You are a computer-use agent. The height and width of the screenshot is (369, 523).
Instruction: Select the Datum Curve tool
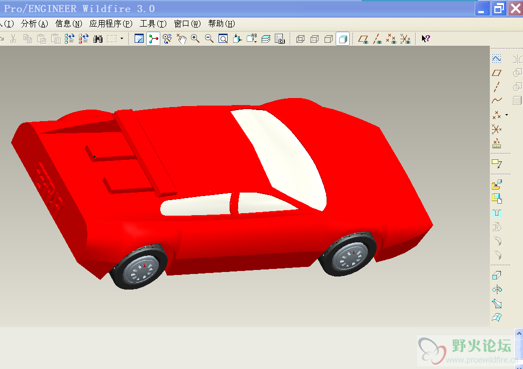497,100
